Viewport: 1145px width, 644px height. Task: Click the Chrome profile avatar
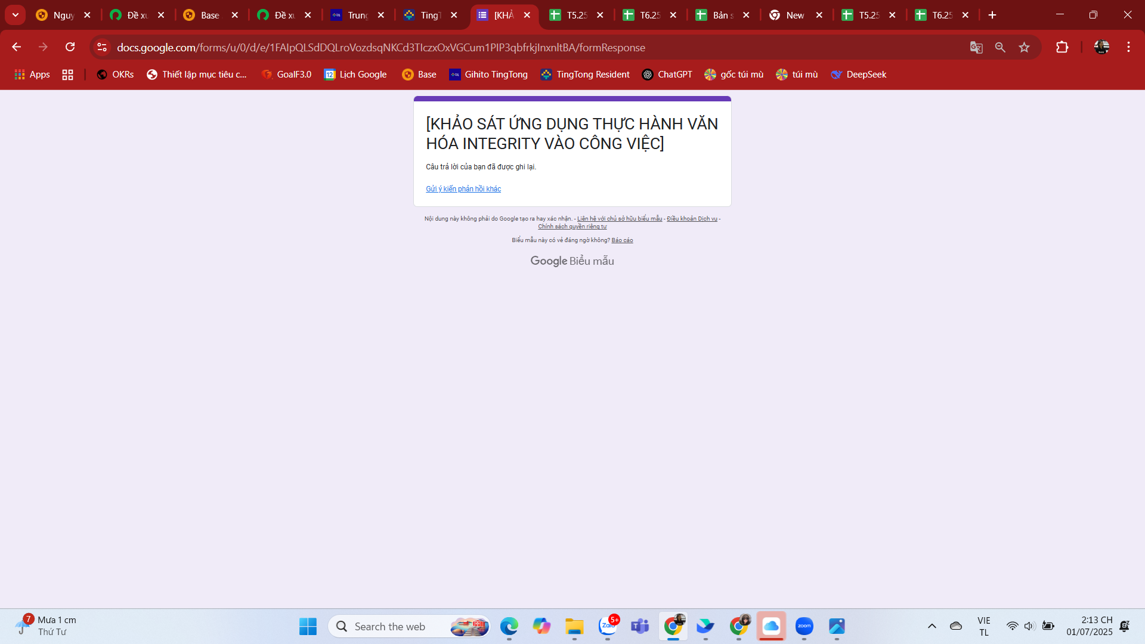coord(1101,47)
